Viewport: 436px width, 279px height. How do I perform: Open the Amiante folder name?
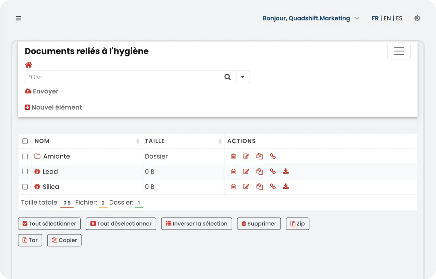[57, 157]
